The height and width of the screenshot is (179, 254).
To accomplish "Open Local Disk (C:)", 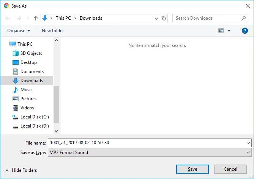I will click(35, 117).
